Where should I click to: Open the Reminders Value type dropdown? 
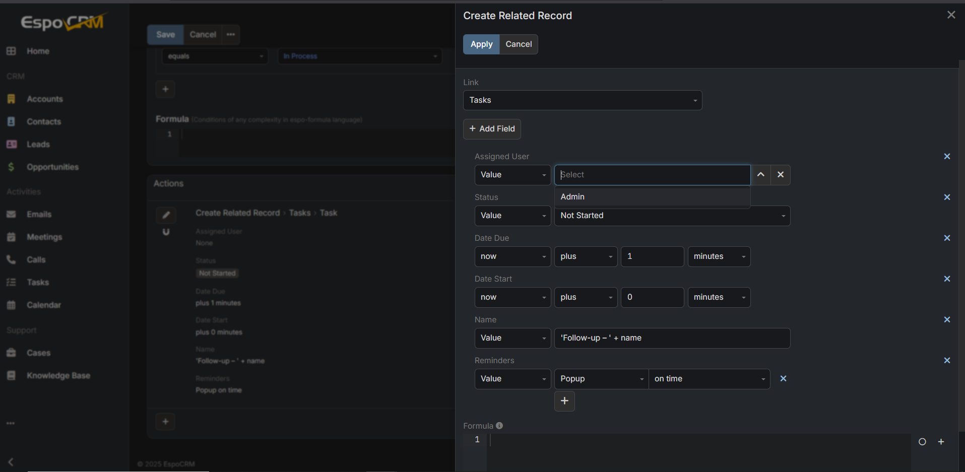(x=512, y=379)
